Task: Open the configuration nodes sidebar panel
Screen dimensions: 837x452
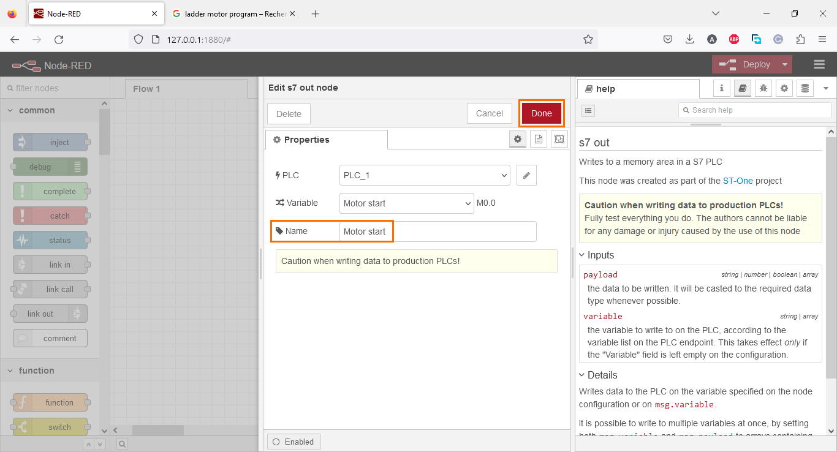Action: click(784, 88)
